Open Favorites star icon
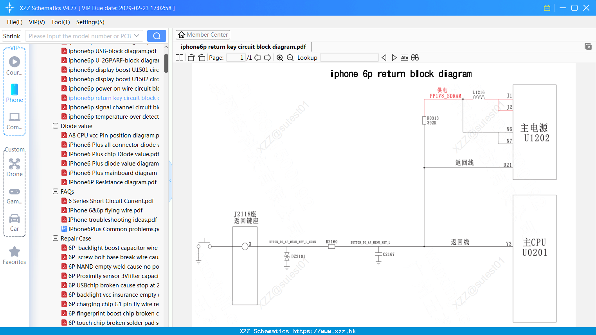Viewport: 596px width, 335px height. pyautogui.click(x=14, y=256)
